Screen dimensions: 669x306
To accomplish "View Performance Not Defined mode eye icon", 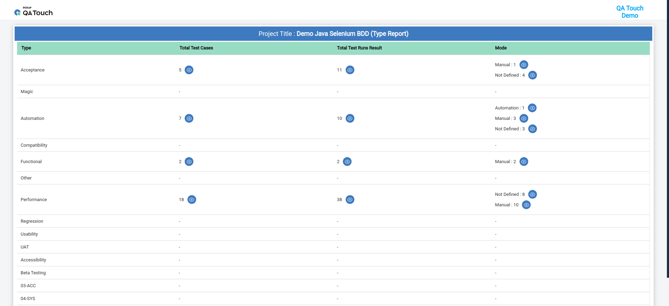I will coord(532,194).
